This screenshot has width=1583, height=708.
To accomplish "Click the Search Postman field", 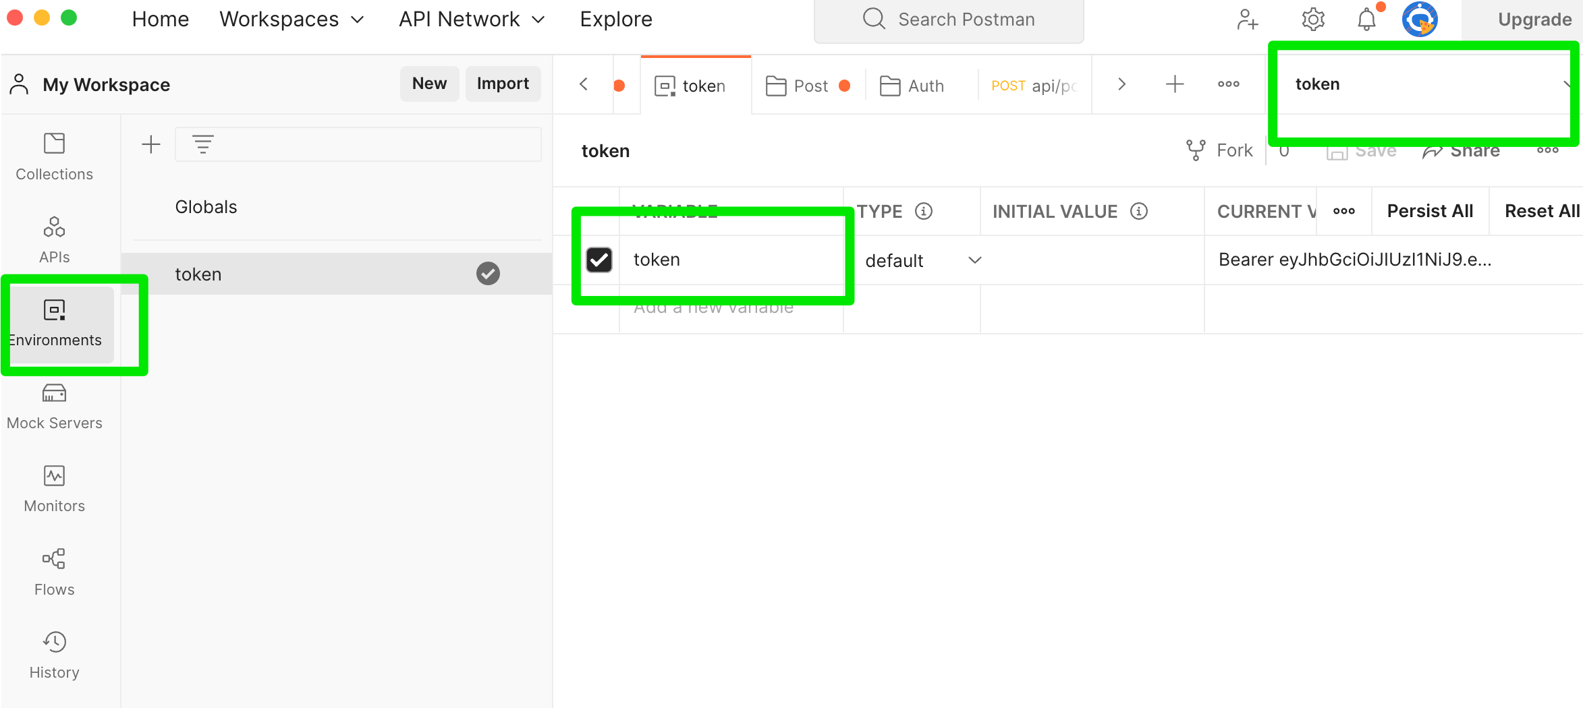I will [949, 20].
